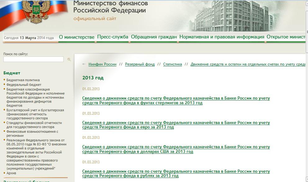Click date 01.03.2013 above фунтах стерлингов report
The height and width of the screenshot is (182, 308).
(x=91, y=89)
